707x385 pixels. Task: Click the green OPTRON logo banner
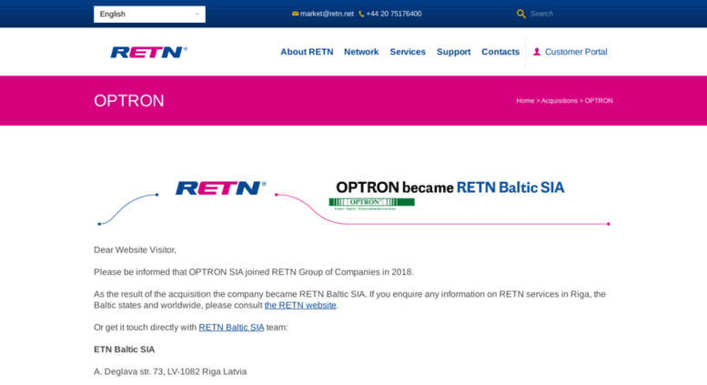[x=371, y=204]
